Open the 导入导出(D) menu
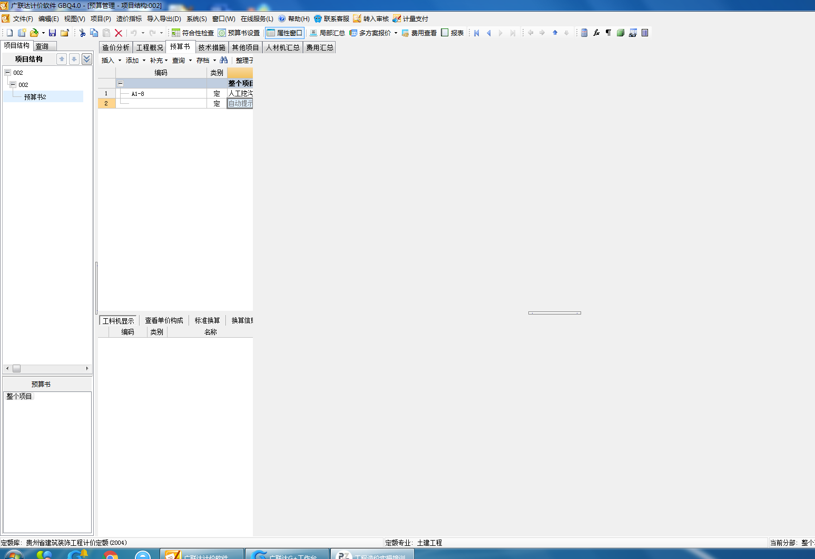 pos(164,18)
